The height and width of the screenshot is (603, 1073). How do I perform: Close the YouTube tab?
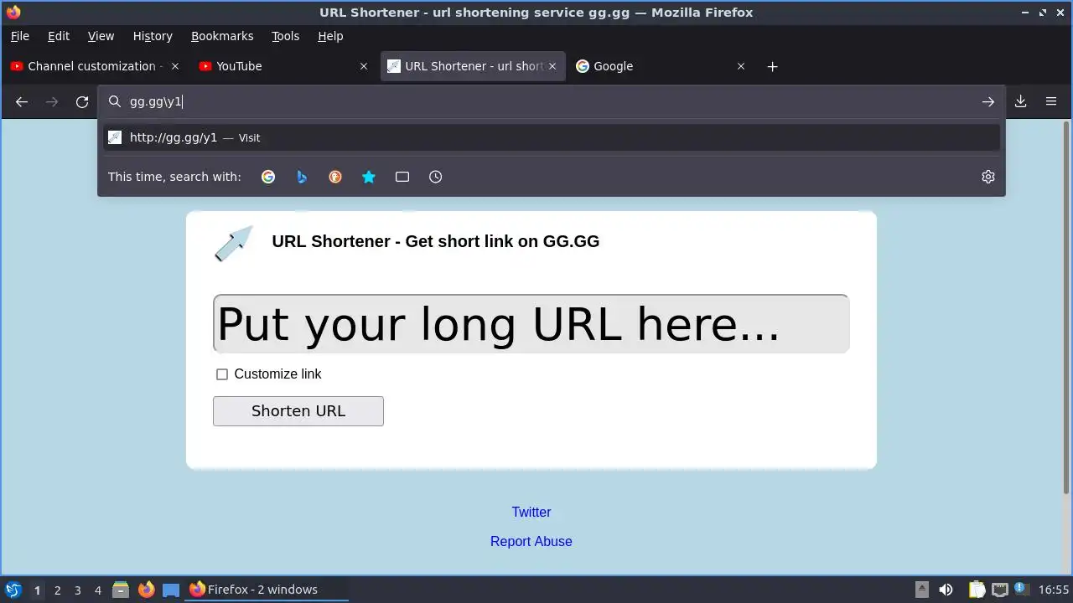pos(364,66)
